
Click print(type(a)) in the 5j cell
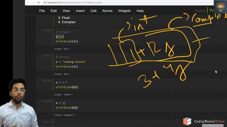click(67, 108)
